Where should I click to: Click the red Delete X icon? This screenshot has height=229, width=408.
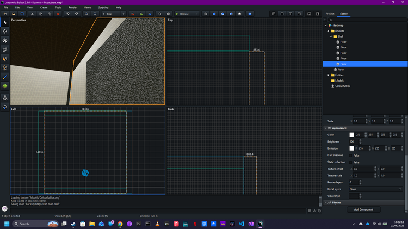pos(58,14)
